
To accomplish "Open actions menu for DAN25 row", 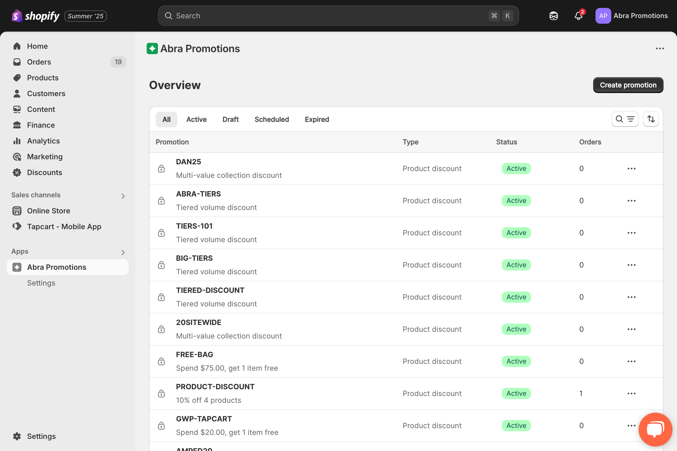I will pos(632,169).
